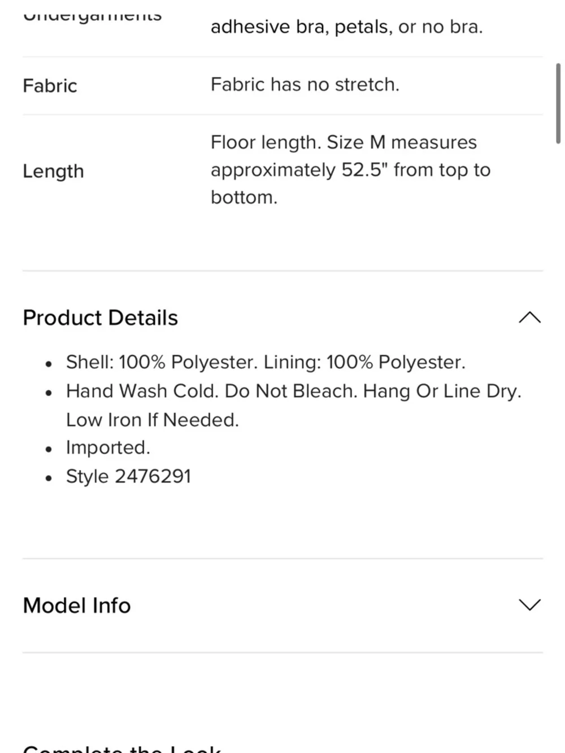Click the partially visible Undergarments label
Viewport: 565px width, 753px height.
point(92,16)
